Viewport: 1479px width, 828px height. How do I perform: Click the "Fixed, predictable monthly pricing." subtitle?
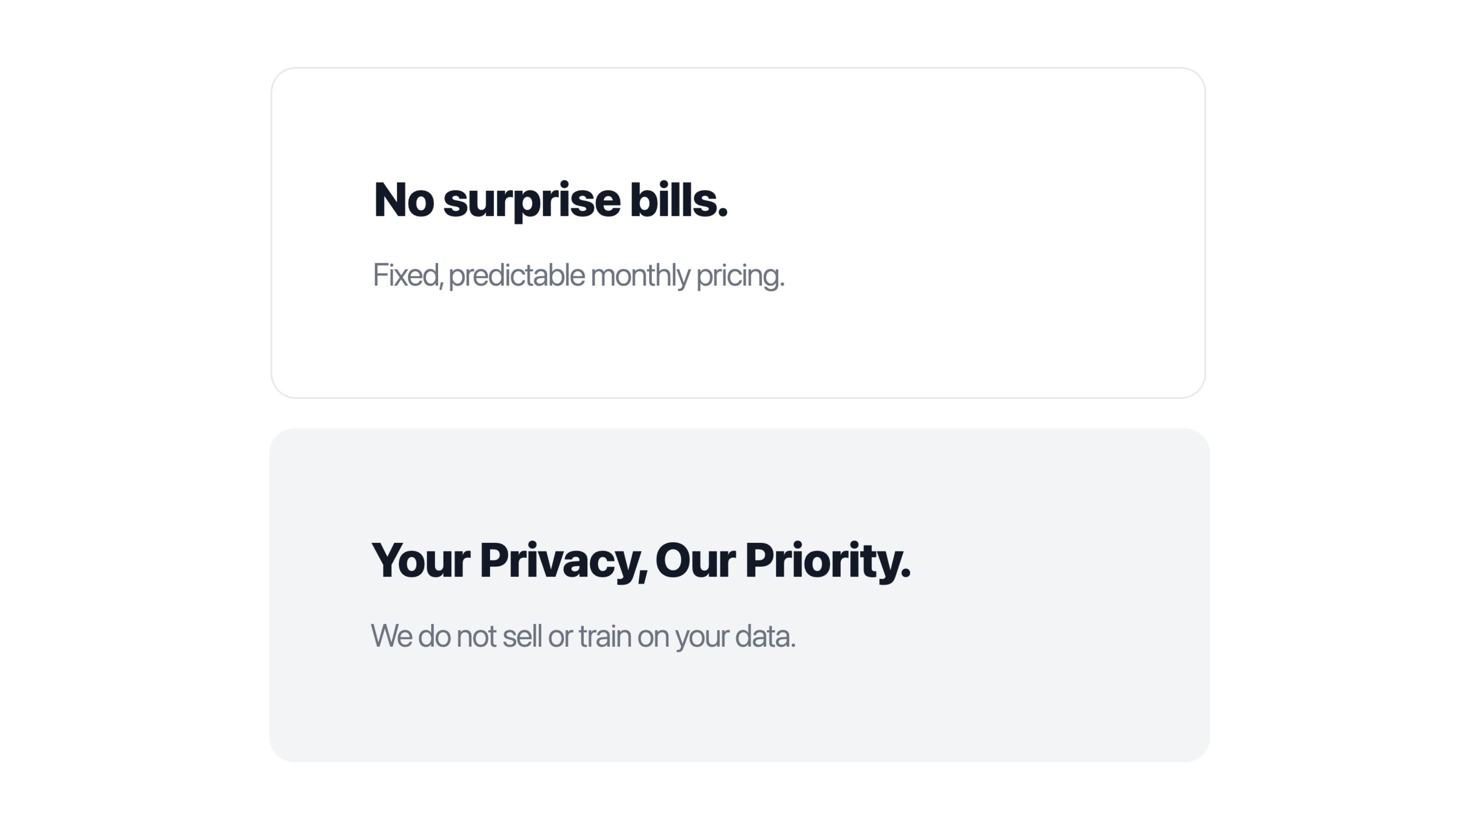(578, 275)
